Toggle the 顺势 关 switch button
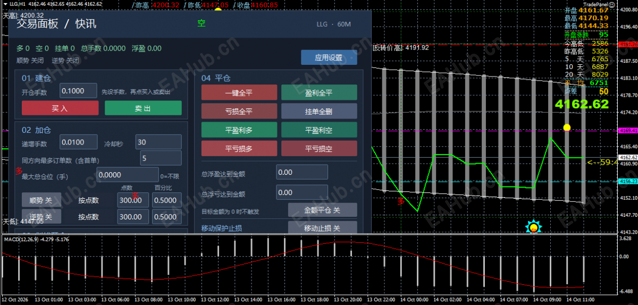Viewport: 638px width, 305px height. [41, 200]
